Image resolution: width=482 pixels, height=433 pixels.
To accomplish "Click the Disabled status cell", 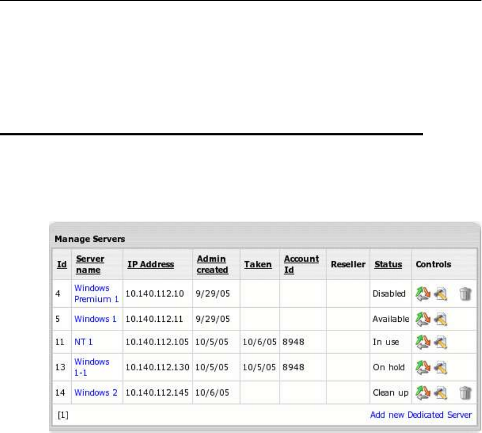I will pyautogui.click(x=389, y=294).
